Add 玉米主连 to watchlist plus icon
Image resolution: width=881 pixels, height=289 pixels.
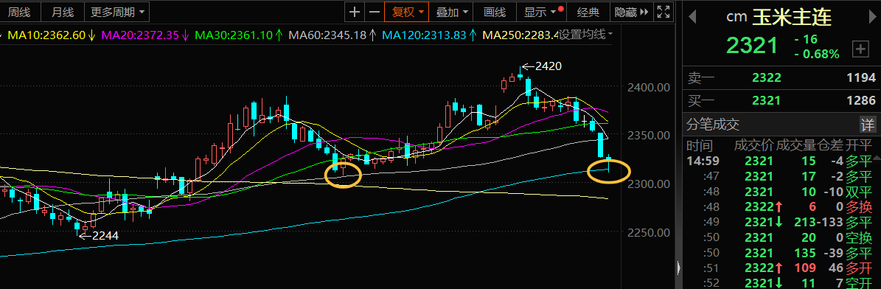861,49
